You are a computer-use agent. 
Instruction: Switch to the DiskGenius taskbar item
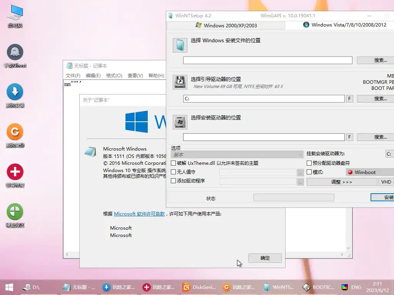(x=199, y=287)
